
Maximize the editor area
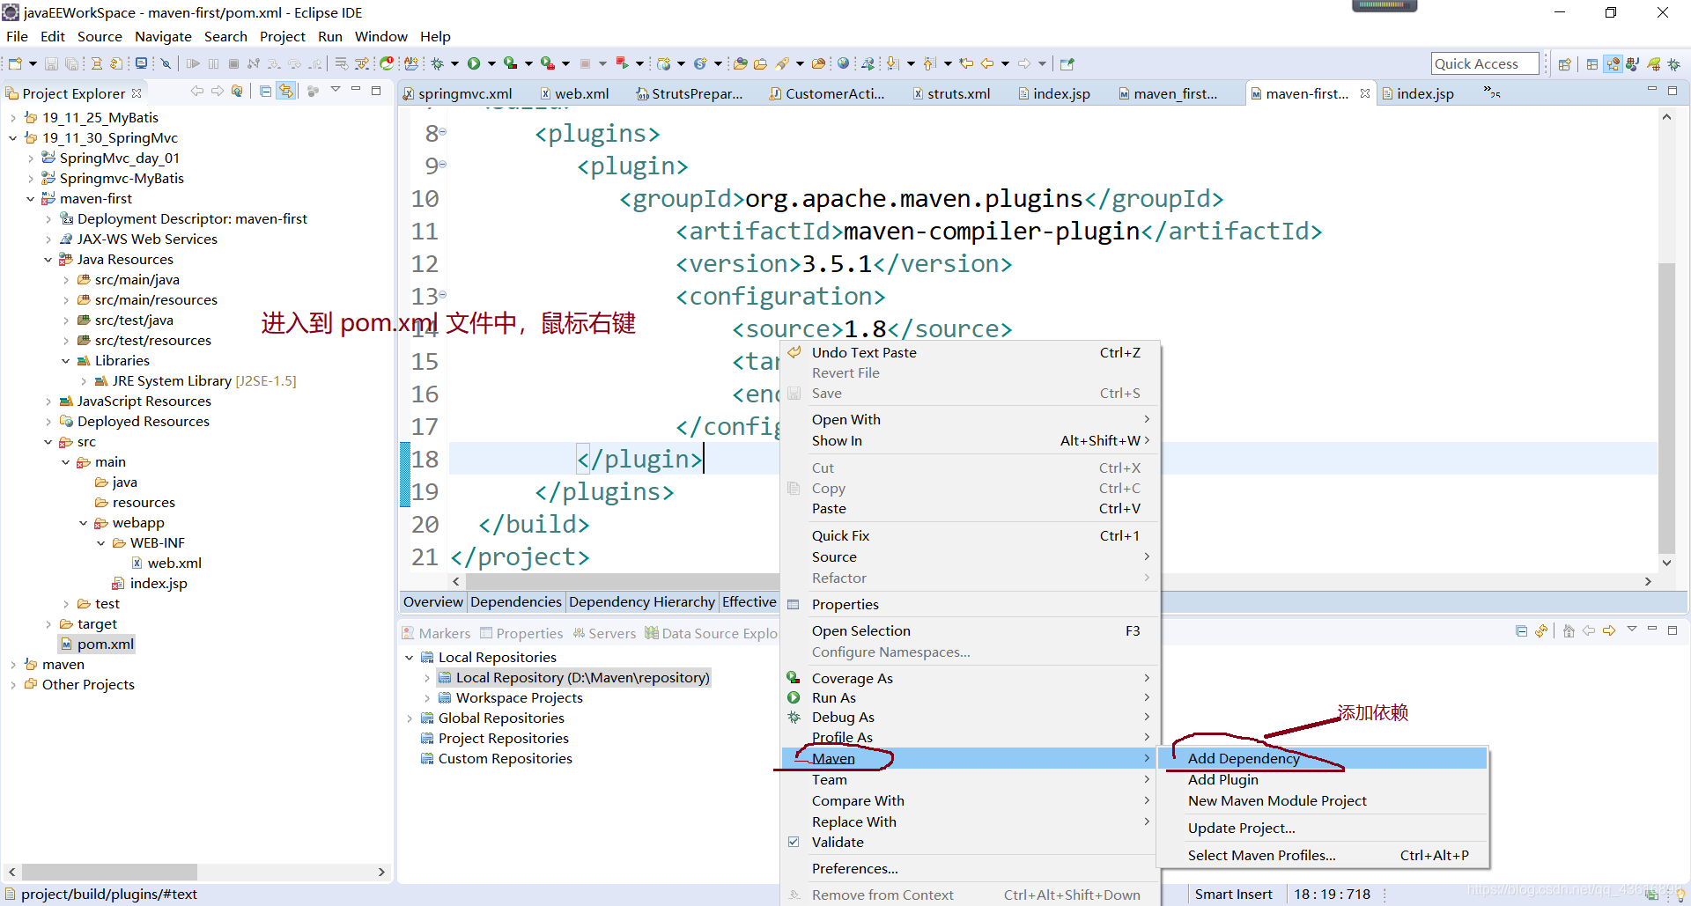click(x=1673, y=91)
